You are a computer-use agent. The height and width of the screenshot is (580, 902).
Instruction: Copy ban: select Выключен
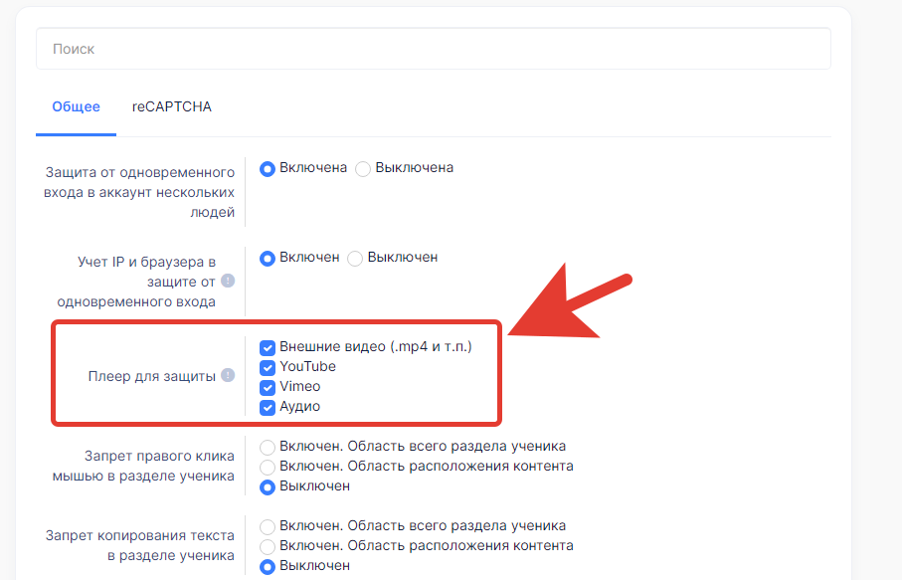click(x=267, y=567)
